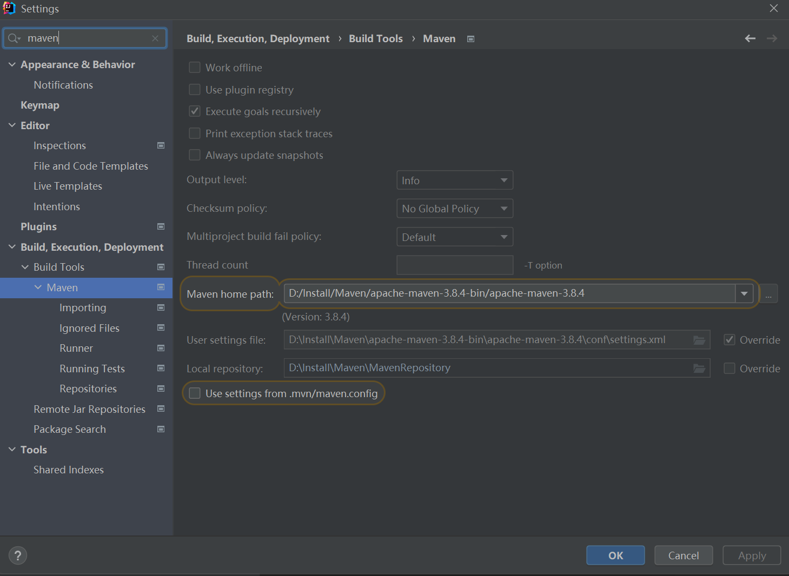This screenshot has width=789, height=576.
Task: Open the Keymap settings page
Action: coord(40,105)
